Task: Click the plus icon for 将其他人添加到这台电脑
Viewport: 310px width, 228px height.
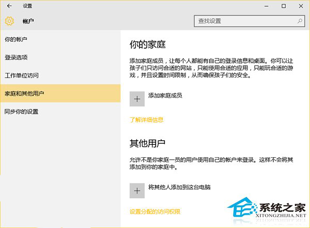Action: point(137,191)
